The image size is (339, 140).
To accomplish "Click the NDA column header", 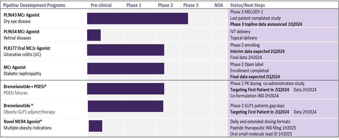I will [x=219, y=5].
